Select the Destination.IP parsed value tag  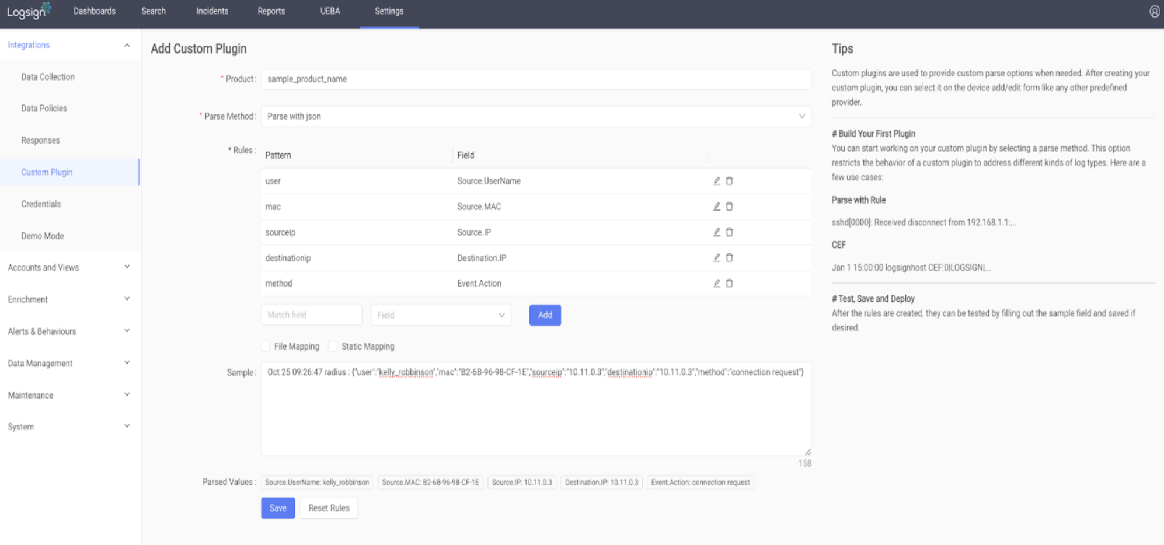[601, 483]
